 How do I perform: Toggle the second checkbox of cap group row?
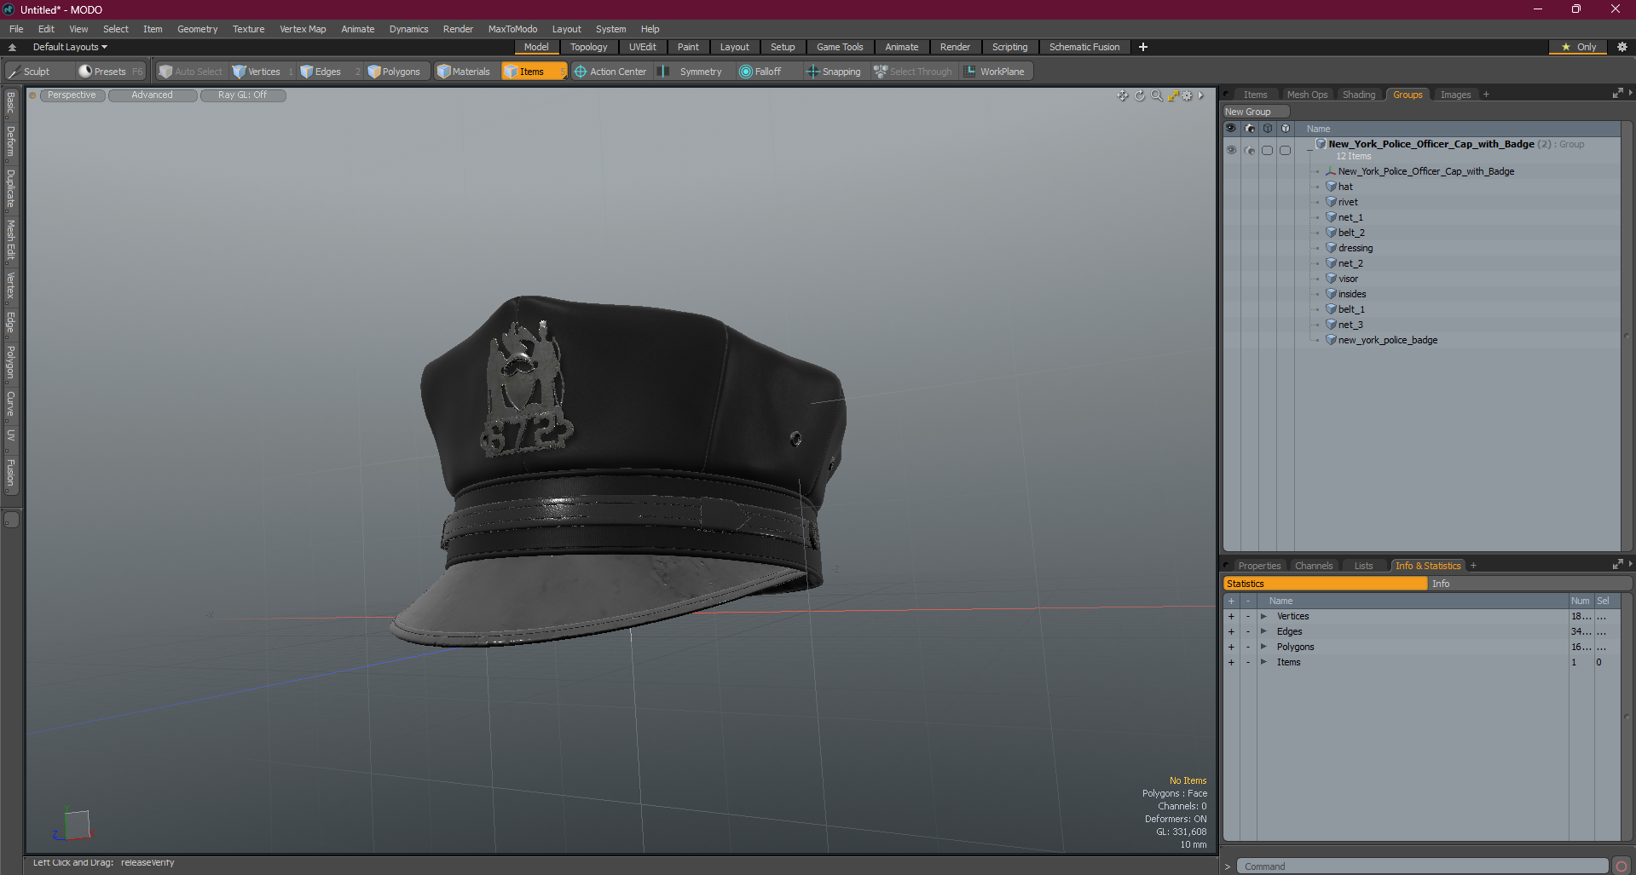[x=1286, y=150]
